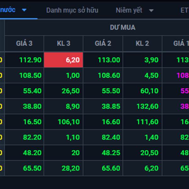Click the price 16.60
Image resolution: width=189 pixels, height=189 pixels.
(111, 122)
